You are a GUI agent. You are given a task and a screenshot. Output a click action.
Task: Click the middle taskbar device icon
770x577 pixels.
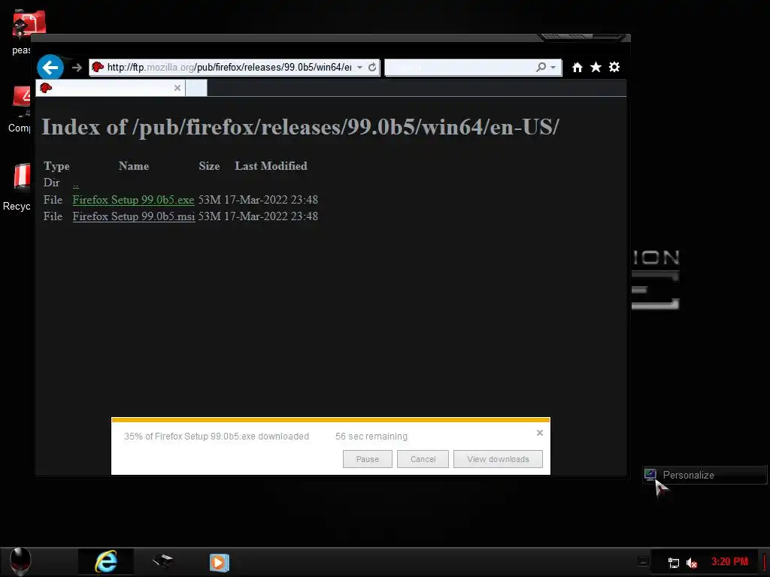162,561
